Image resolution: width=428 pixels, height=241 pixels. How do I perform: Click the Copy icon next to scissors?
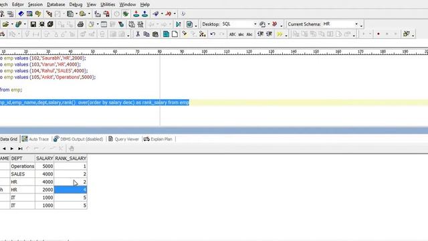[x=146, y=34]
